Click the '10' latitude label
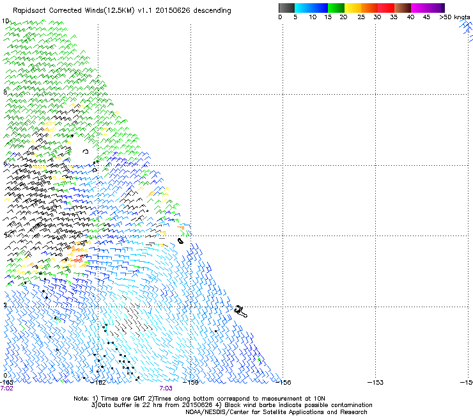Viewport: 473px width, 416px height. pyautogui.click(x=5, y=21)
